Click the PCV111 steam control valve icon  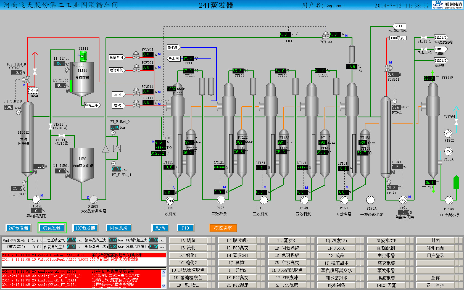click(136, 104)
